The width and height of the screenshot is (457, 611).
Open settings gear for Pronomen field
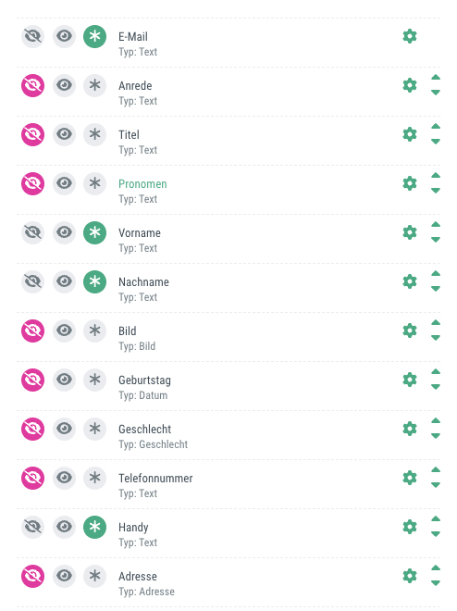pos(410,183)
